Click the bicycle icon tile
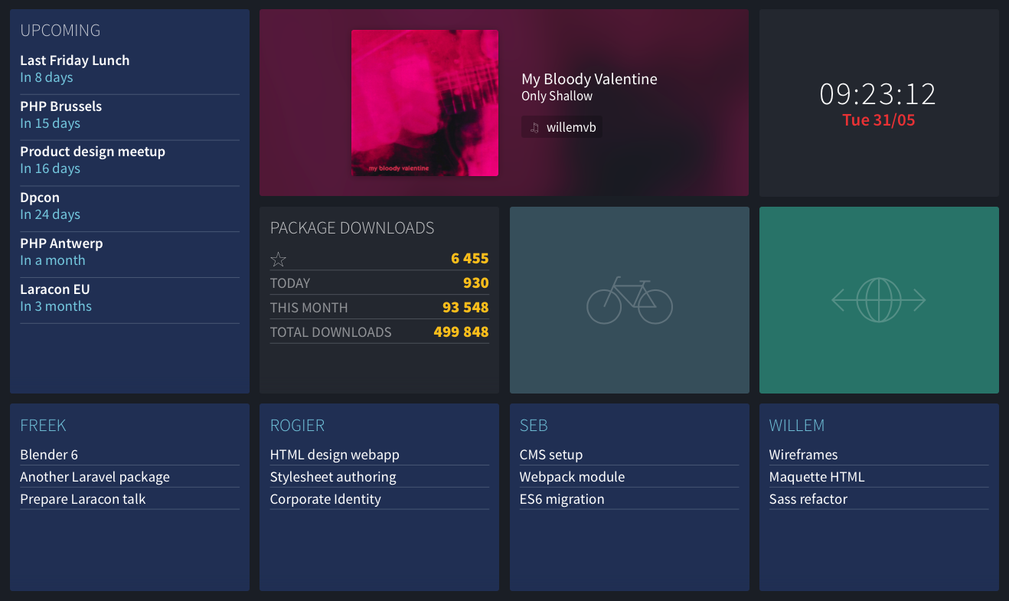 click(629, 300)
